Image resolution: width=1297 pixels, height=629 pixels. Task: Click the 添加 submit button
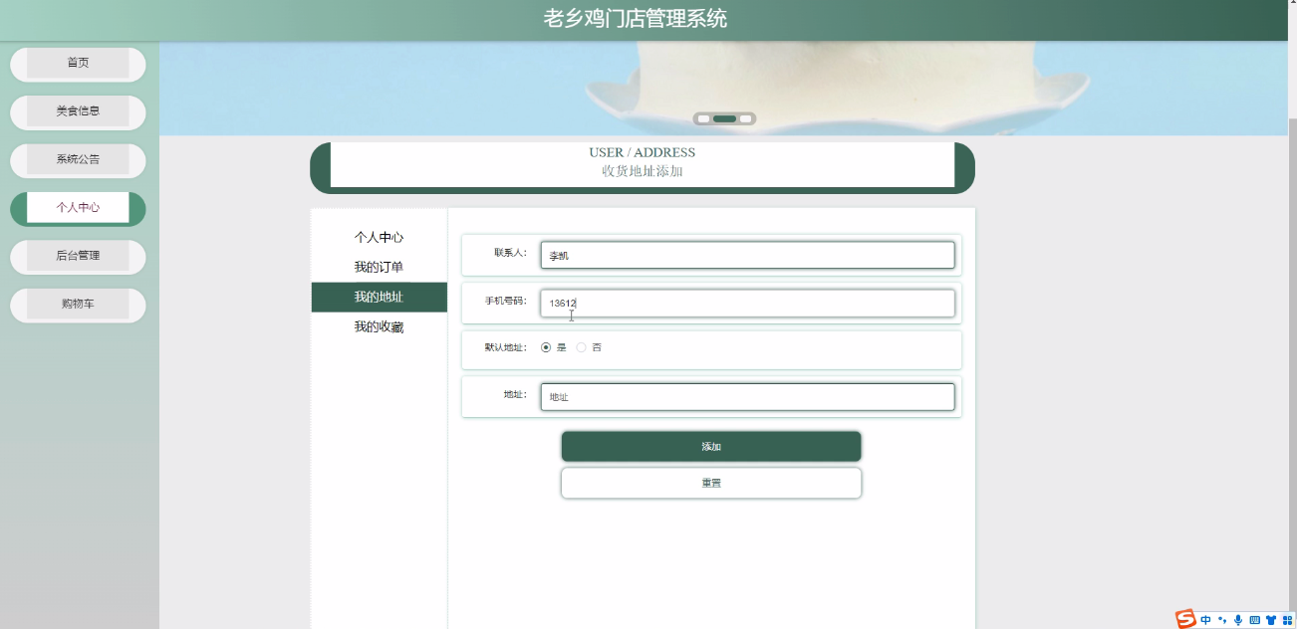pos(711,447)
